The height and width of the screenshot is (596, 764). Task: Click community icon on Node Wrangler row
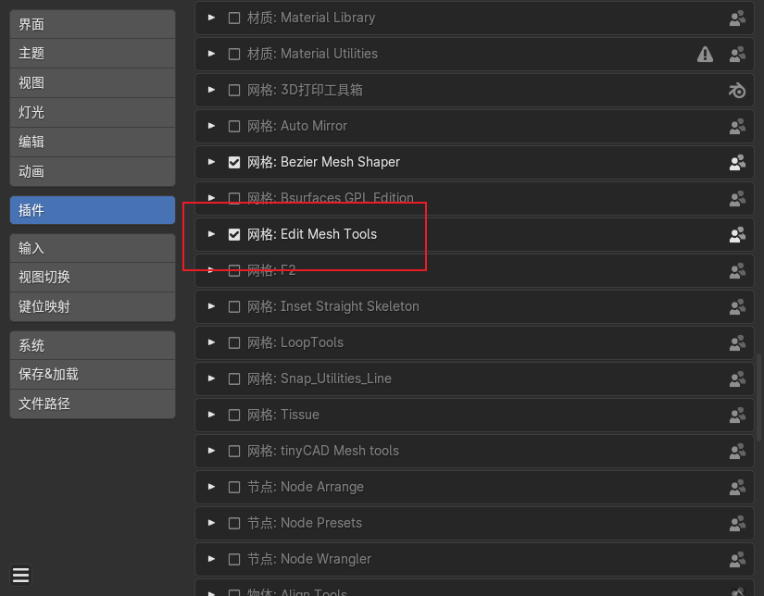(737, 560)
